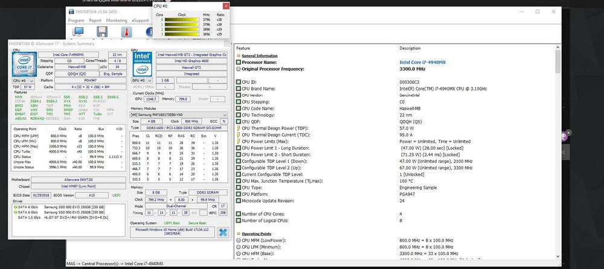Image resolution: width=604 pixels, height=269 pixels.
Task: Close the CPU #0 clock popup window
Action: (225, 5)
